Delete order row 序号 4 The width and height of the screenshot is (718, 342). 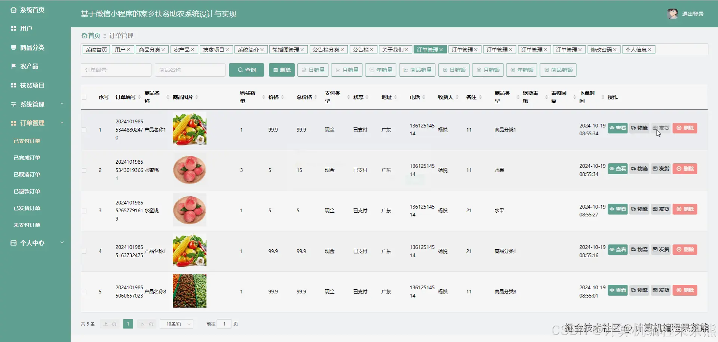685,249
